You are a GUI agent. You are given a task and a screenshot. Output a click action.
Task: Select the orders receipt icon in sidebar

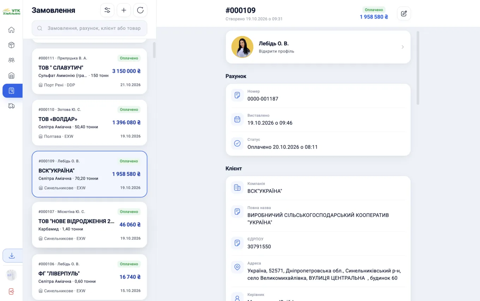pyautogui.click(x=12, y=91)
